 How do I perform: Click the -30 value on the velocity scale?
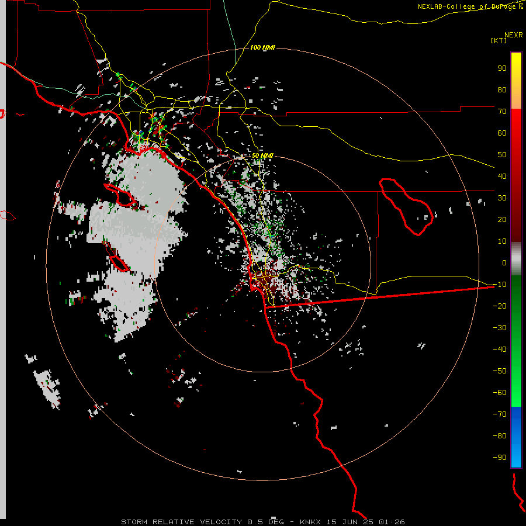pyautogui.click(x=500, y=328)
